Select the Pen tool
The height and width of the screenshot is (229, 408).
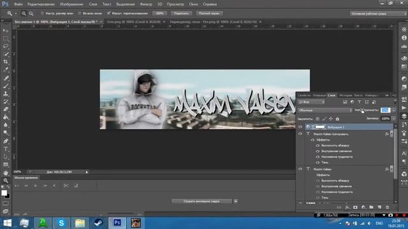(x=6, y=141)
